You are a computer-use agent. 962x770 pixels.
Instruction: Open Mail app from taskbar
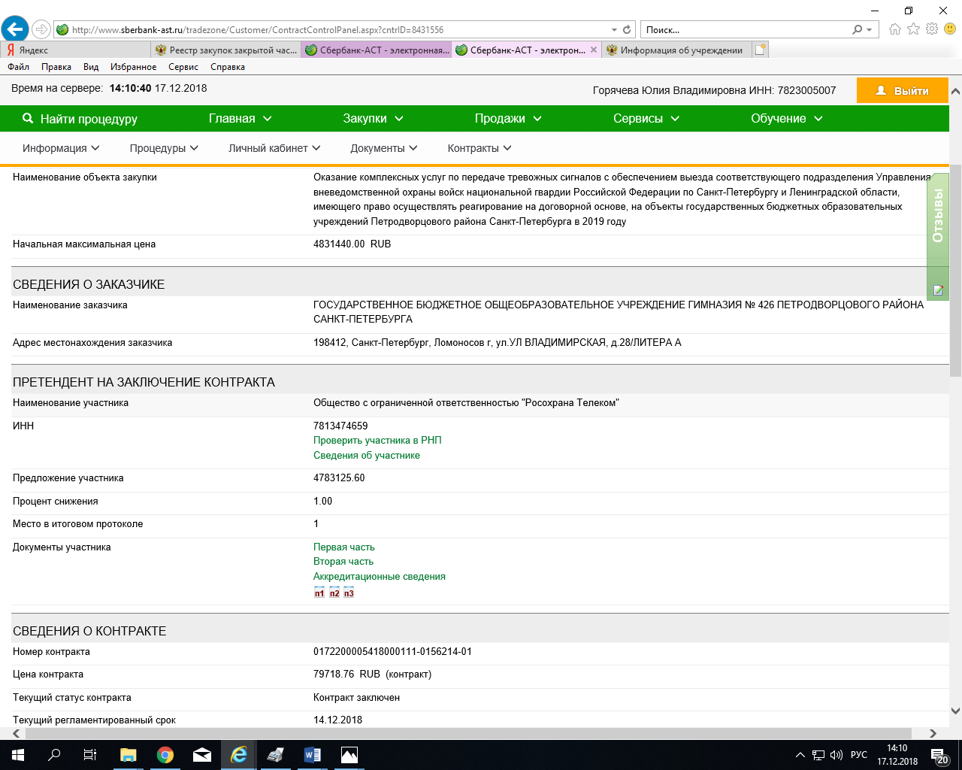click(x=201, y=755)
